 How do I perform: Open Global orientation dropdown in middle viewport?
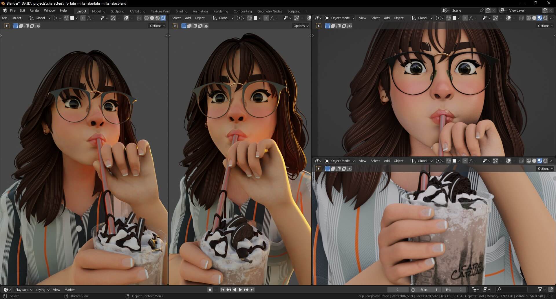[x=223, y=18]
